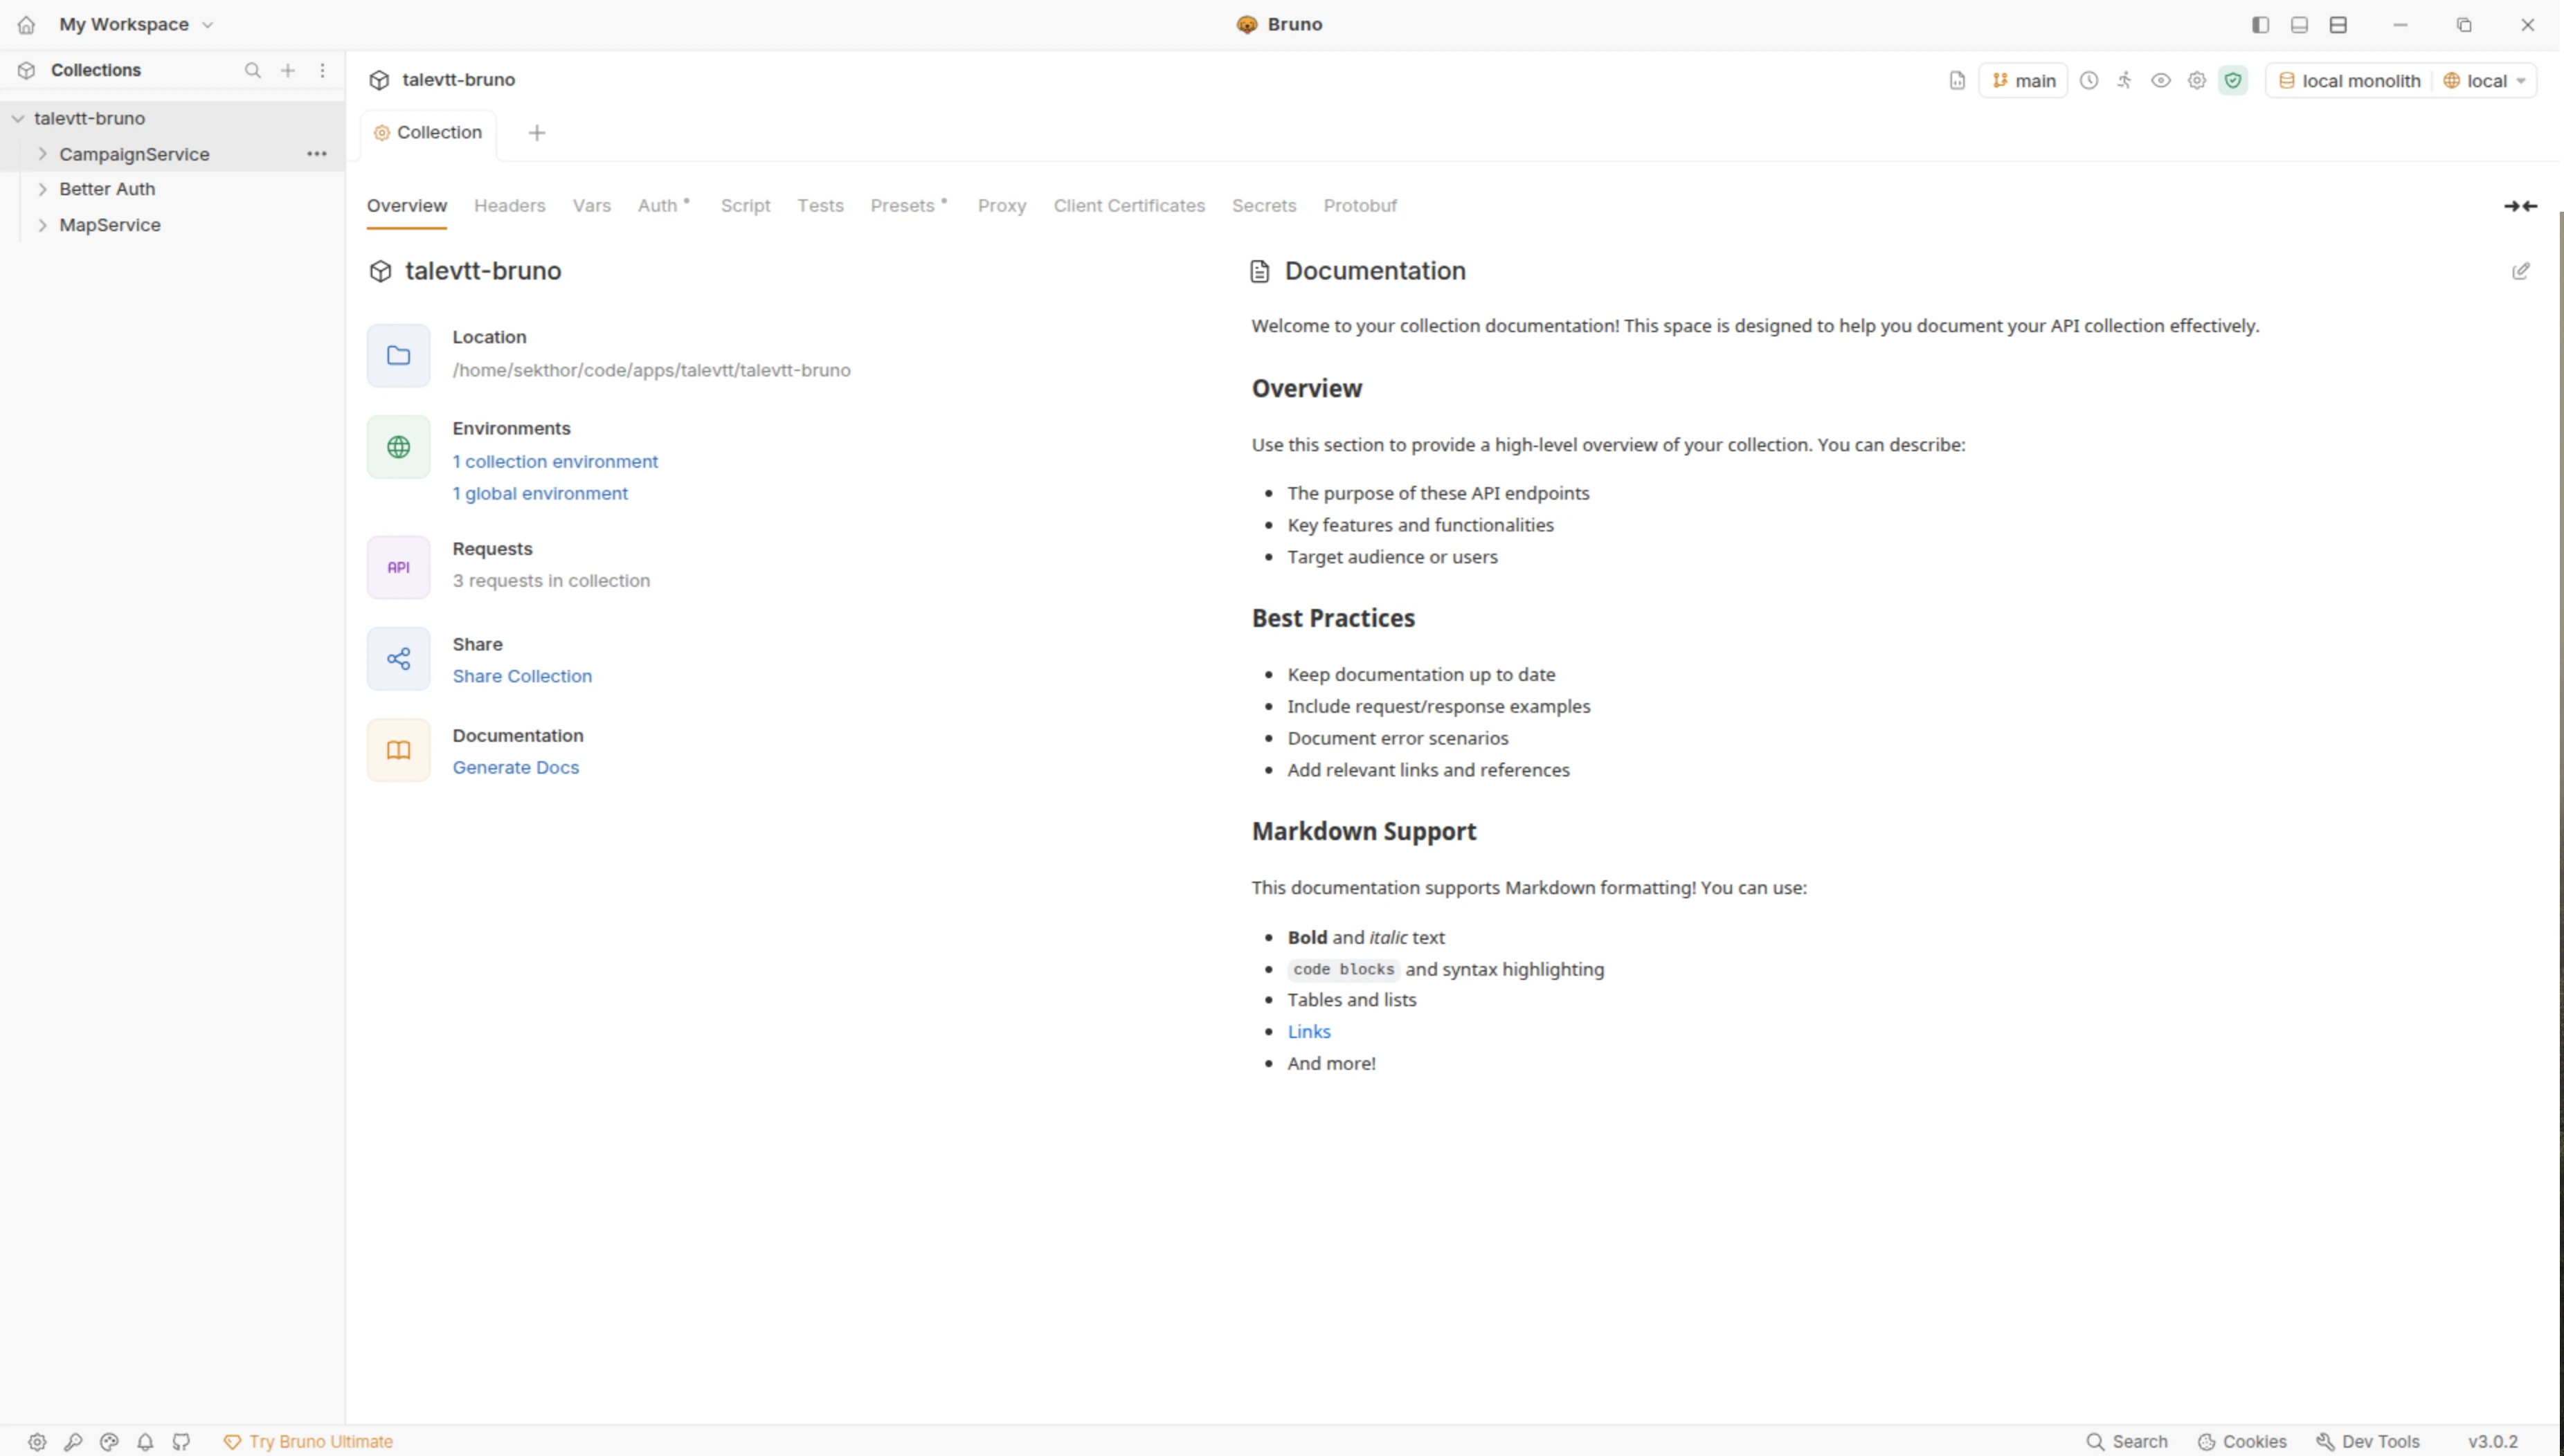Toggle the bottom panel layout

pyautogui.click(x=2299, y=25)
